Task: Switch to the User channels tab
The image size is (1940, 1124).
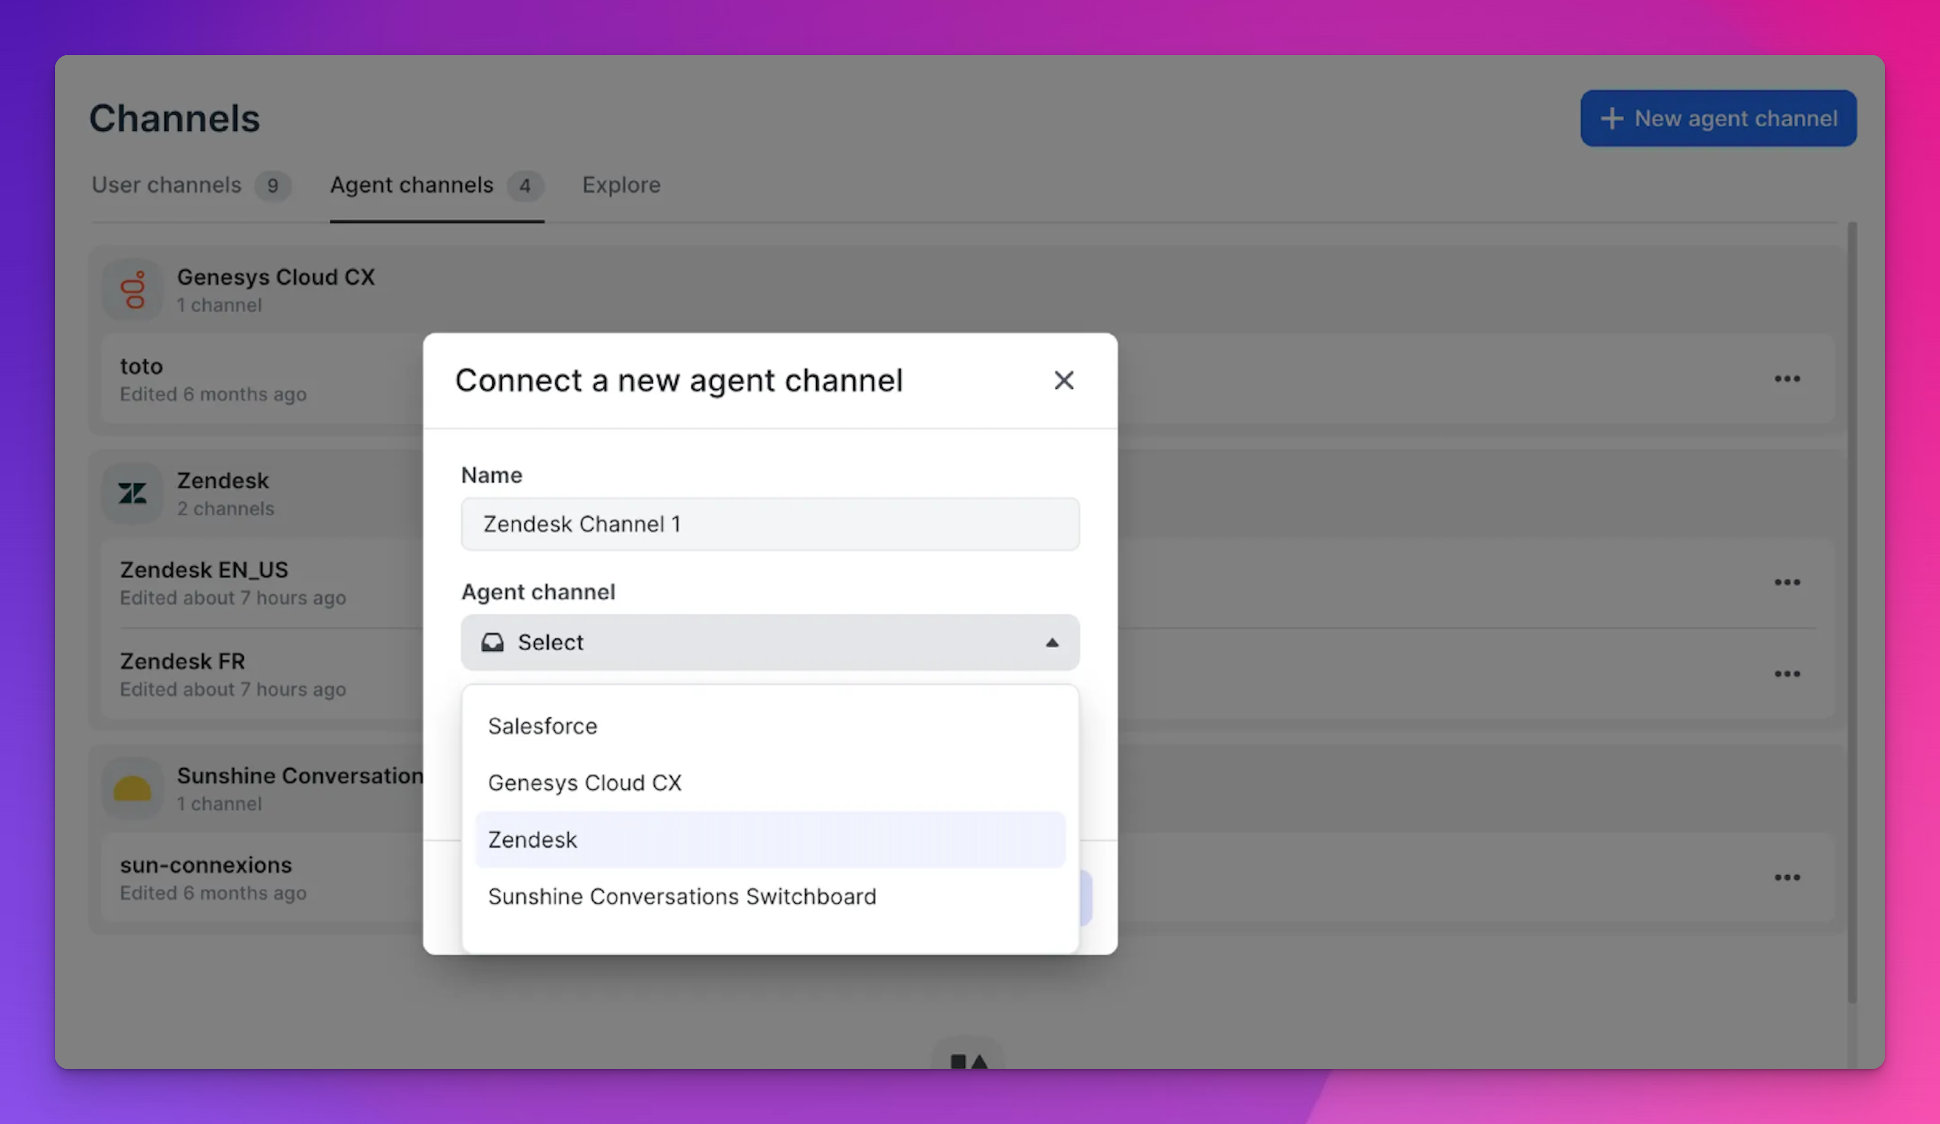Action: pos(167,185)
